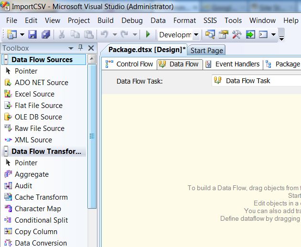Open the Build menu
This screenshot has height=247, width=301.
click(106, 21)
